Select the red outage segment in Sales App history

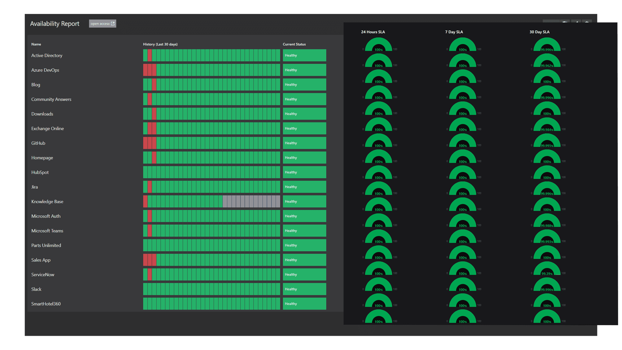150,260
